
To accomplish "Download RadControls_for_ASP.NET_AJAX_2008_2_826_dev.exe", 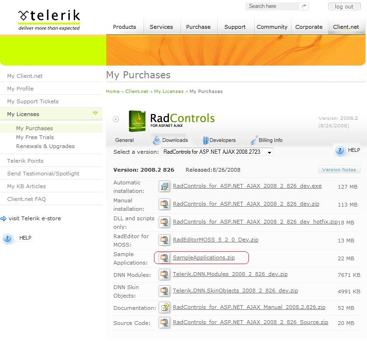I will point(247,186).
